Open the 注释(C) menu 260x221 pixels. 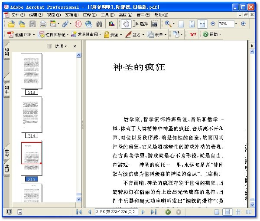90,15
